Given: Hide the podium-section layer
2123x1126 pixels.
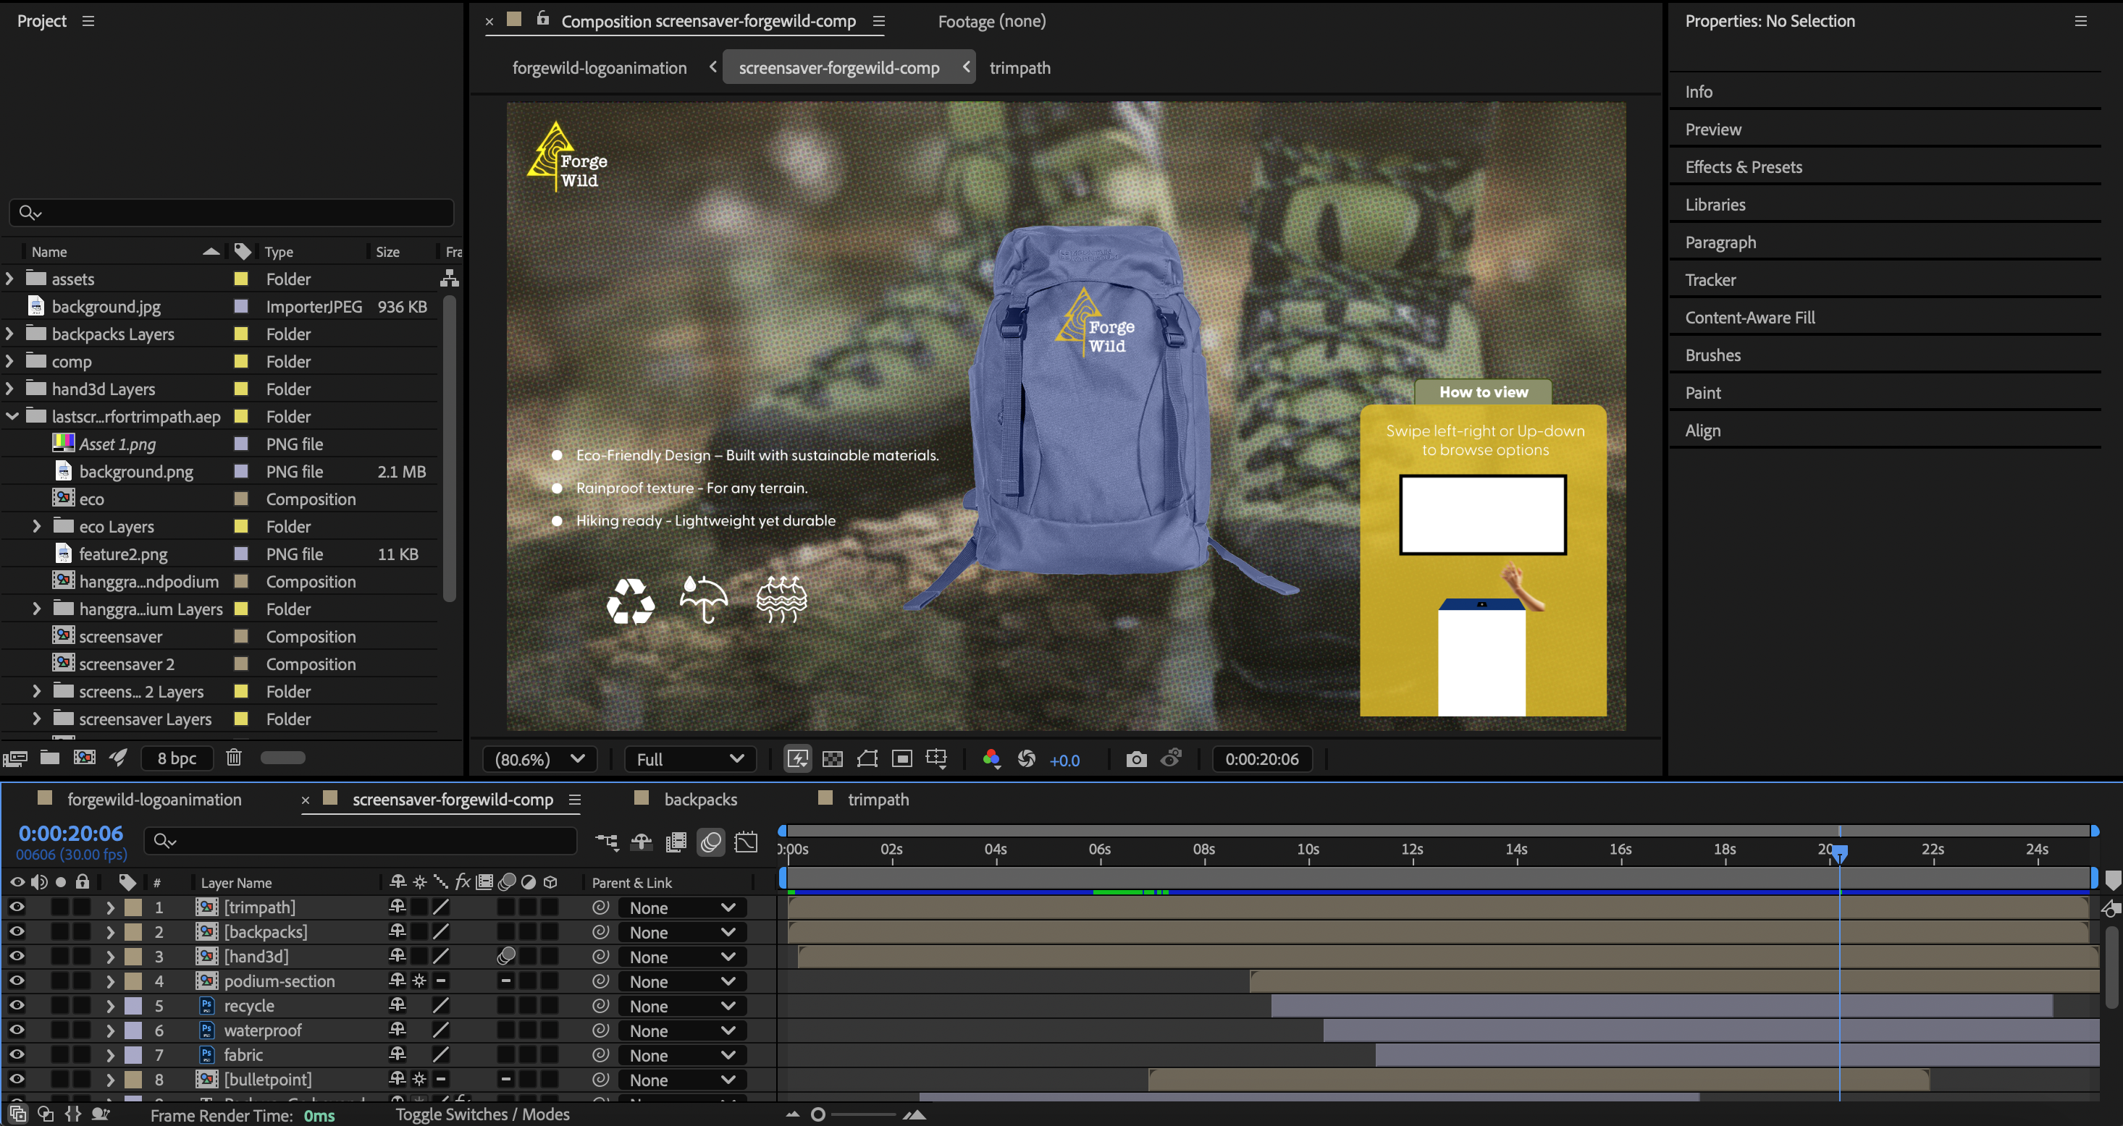Looking at the screenshot, I should pos(17,981).
